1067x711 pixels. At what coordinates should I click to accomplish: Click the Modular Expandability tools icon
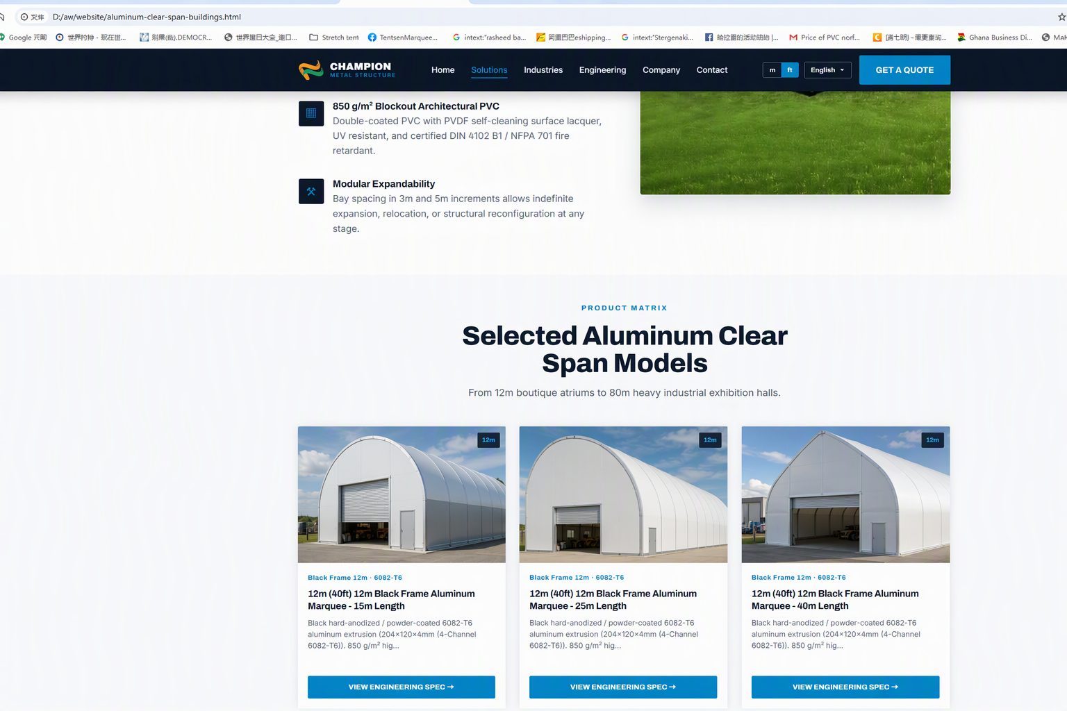(x=311, y=191)
